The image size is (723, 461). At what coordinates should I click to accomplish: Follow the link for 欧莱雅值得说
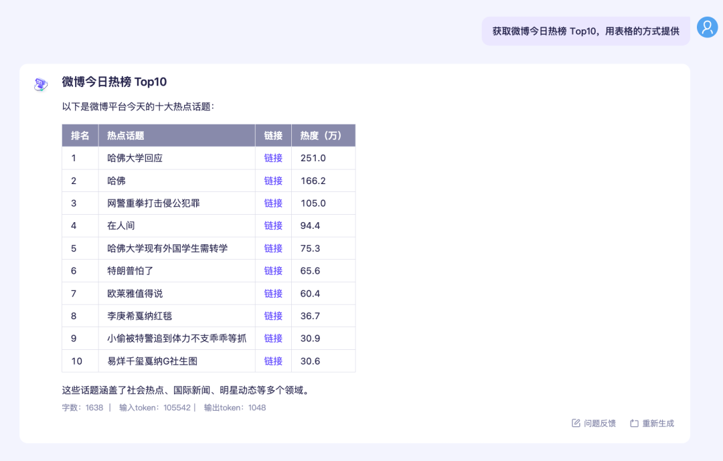pos(273,294)
